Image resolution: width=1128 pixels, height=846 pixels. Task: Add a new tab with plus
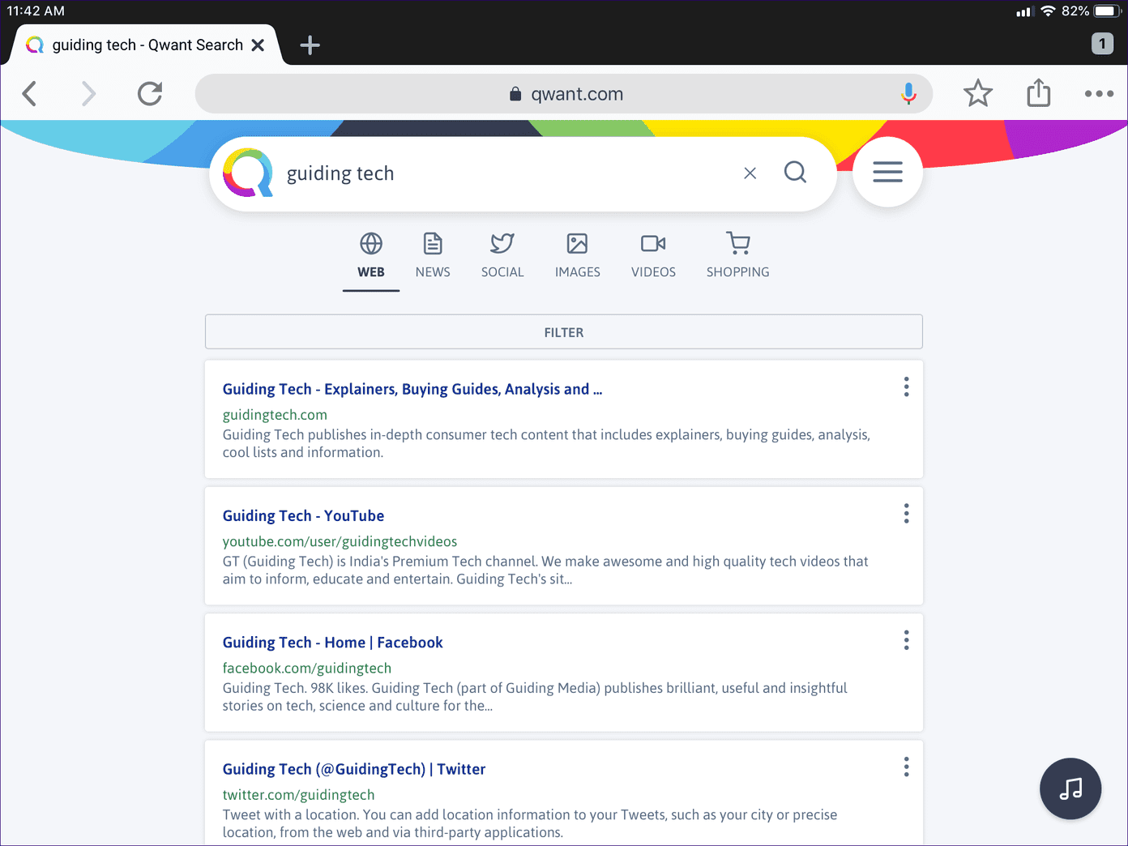coord(310,45)
